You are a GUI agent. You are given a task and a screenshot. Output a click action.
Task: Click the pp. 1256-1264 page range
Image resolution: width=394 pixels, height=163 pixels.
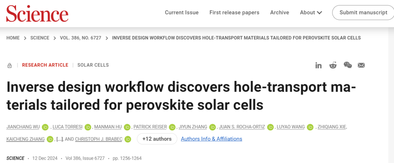(127, 158)
